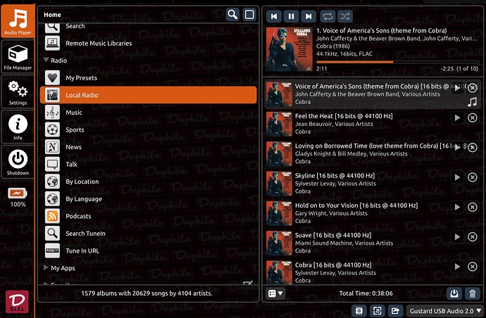The image size is (486, 318).
Task: Play the Skyline track
Action: [457, 178]
